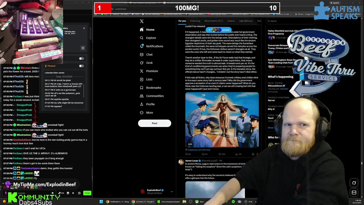Open Kick chat settings gear

click(73, 193)
